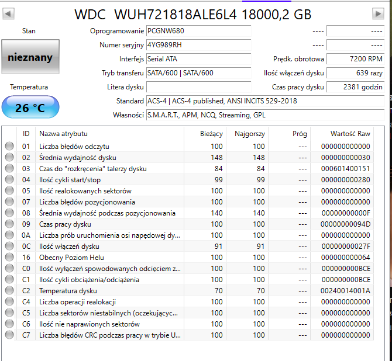
Task: Click the 'Próg' column header
Action: [x=289, y=134]
